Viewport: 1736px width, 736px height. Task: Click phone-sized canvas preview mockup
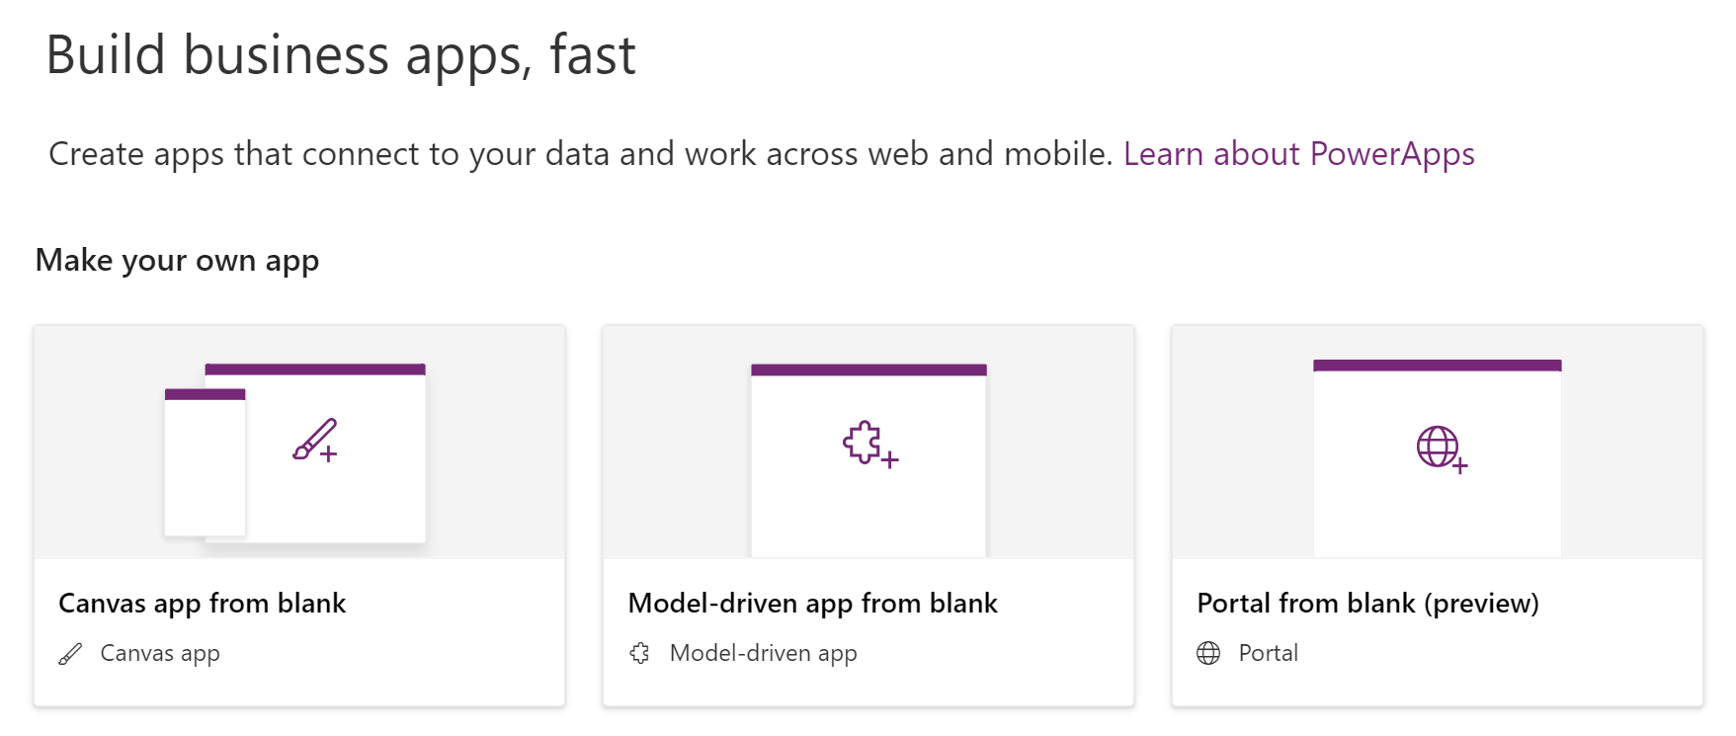click(x=205, y=463)
